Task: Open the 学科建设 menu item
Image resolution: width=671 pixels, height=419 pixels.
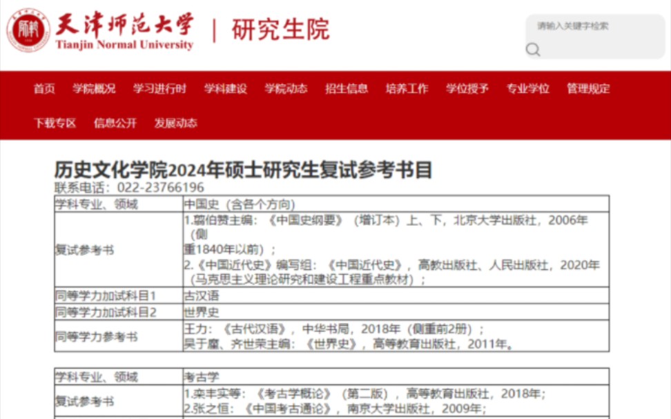Action: [226, 88]
